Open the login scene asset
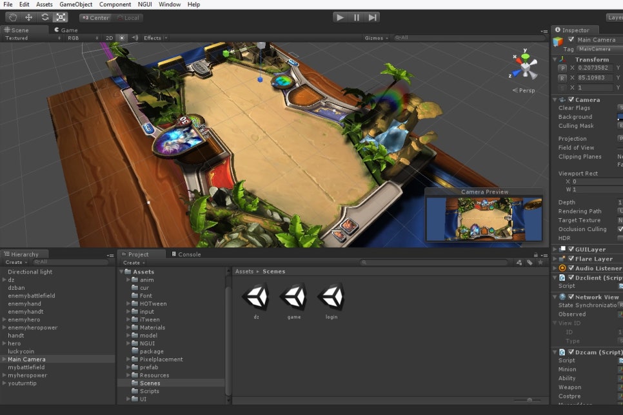Screen dimensions: 623x415 click(330, 298)
